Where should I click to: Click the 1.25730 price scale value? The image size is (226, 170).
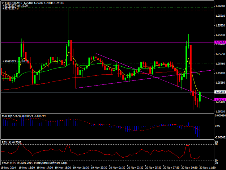pyautogui.click(x=220, y=35)
